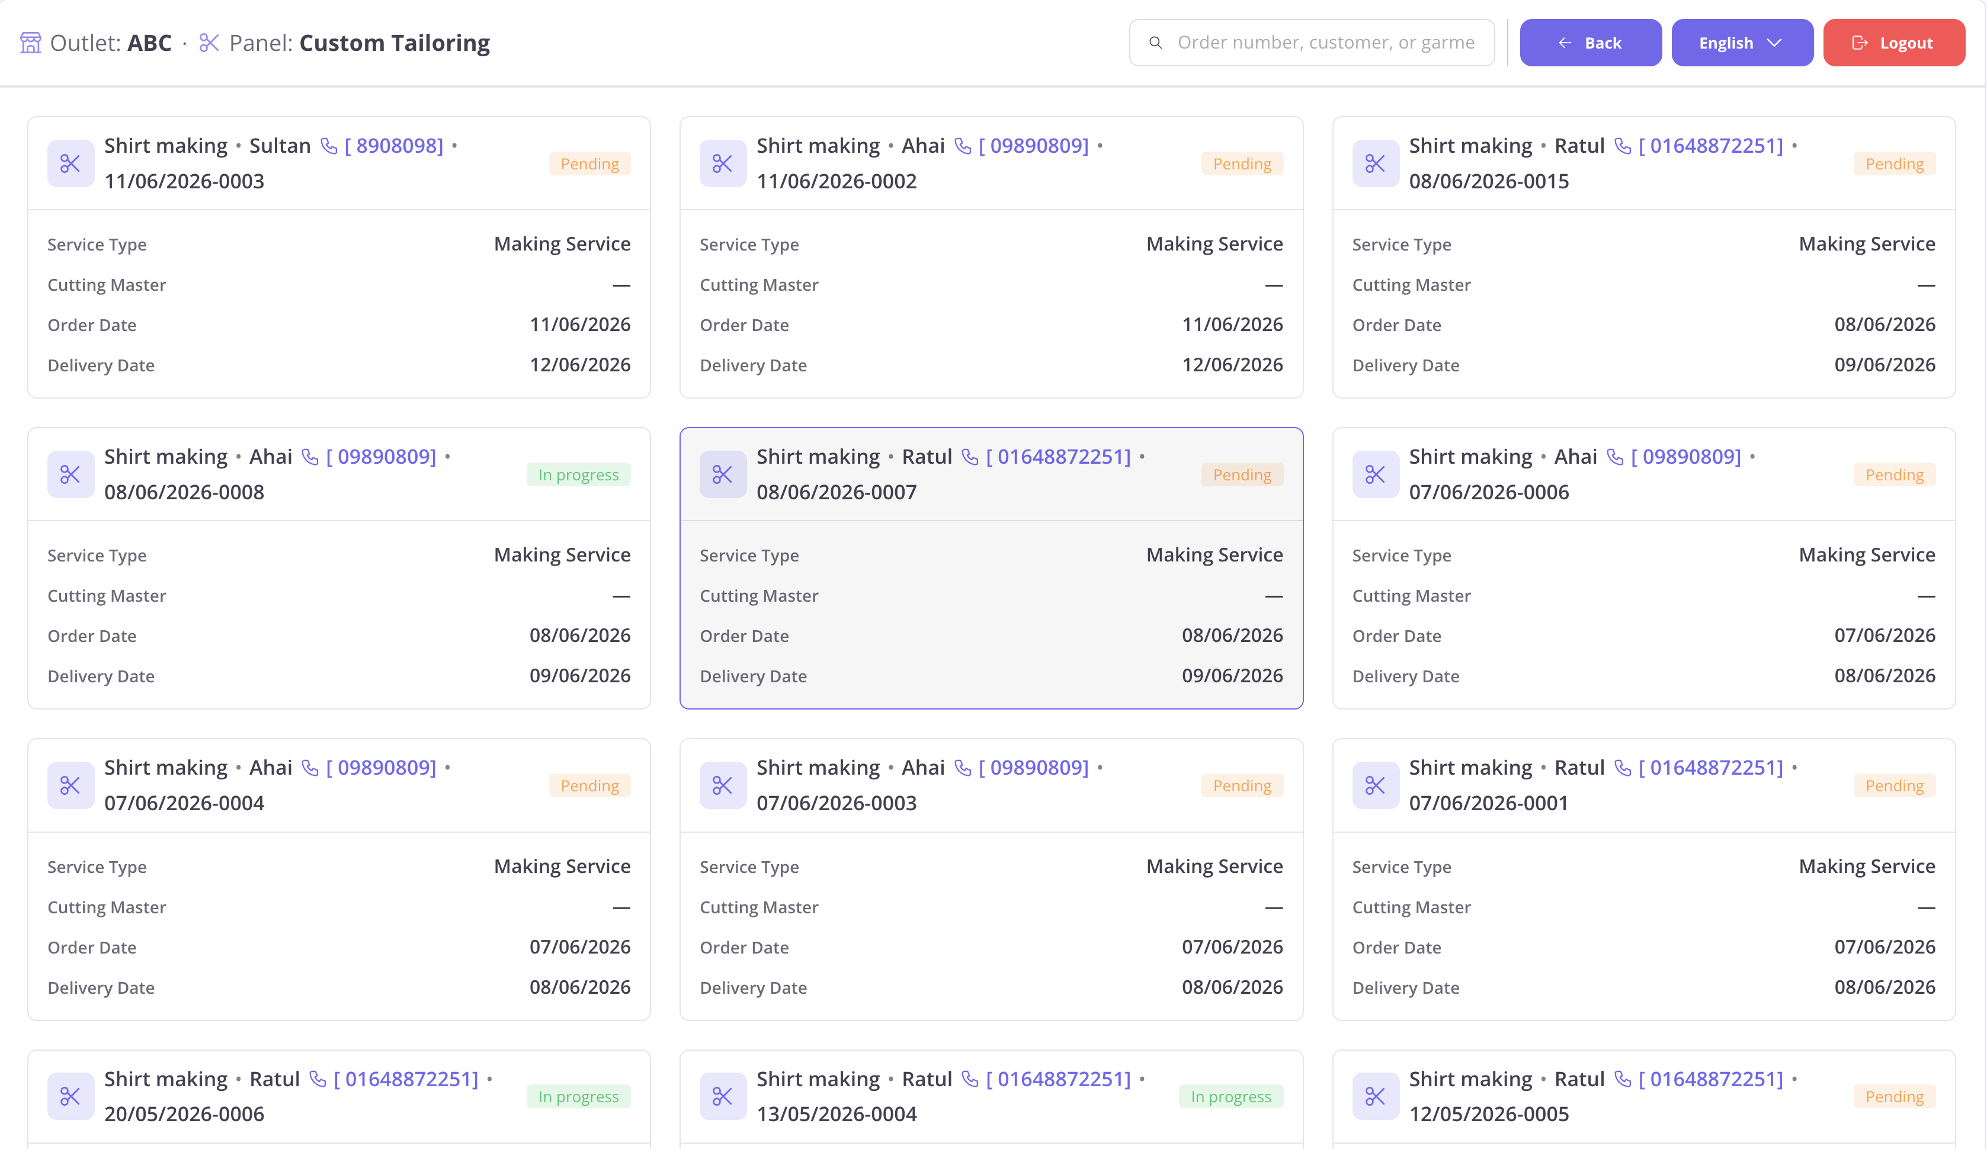Select order number 07/06/2026-0001
1987x1149 pixels.
pos(1489,803)
